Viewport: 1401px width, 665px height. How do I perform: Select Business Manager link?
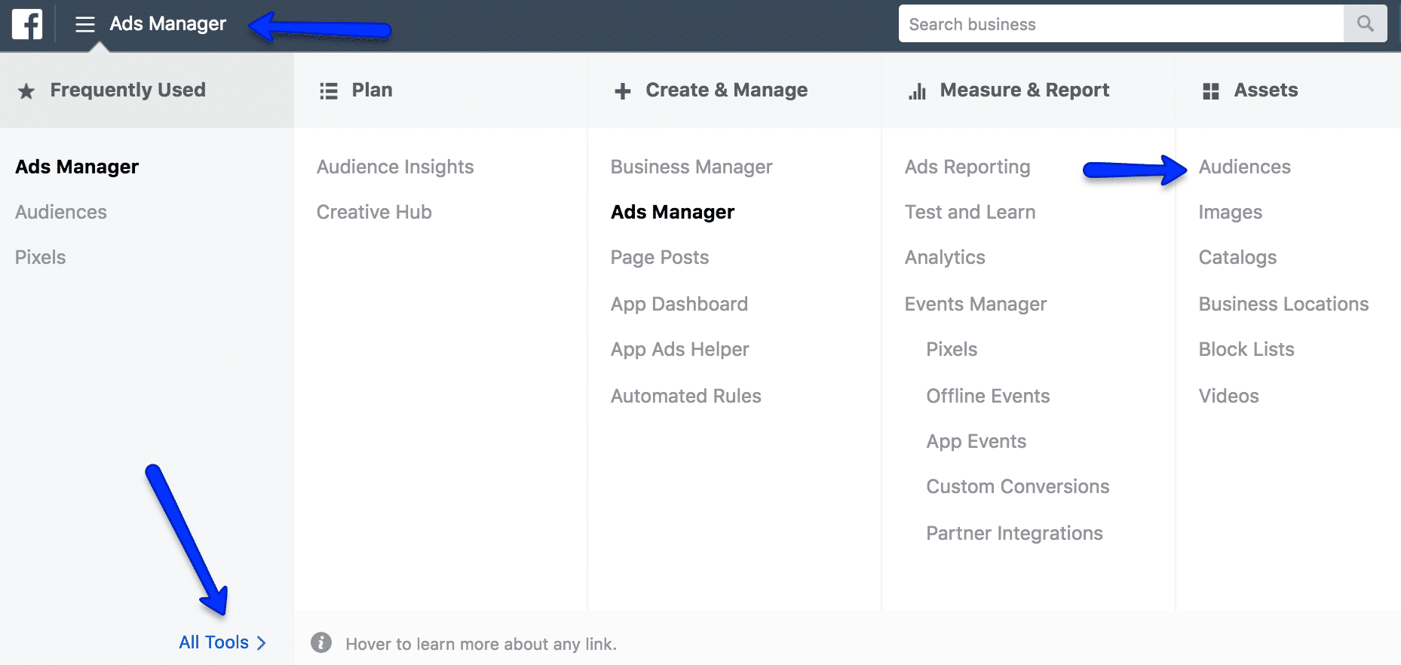[691, 167]
